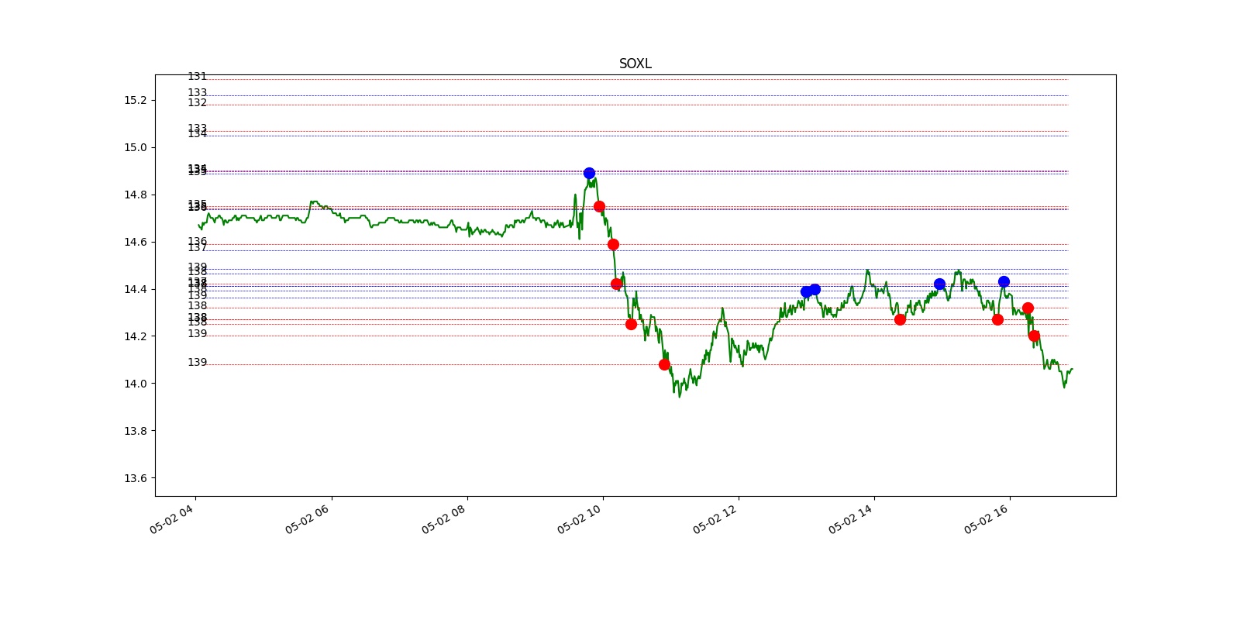
Task: Click the blue marker near hour 15
Action: [x=939, y=284]
